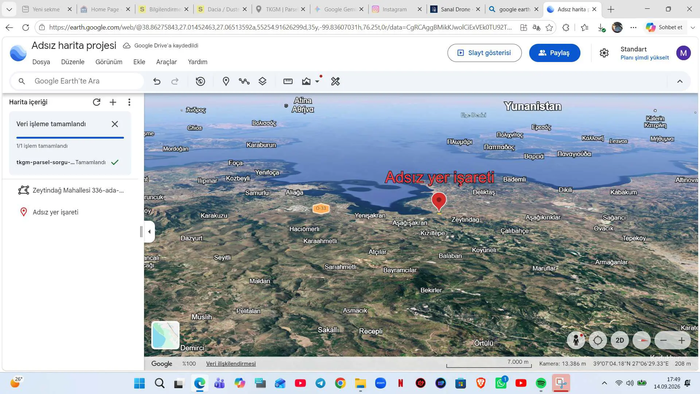Collapse the sidebar panel with the arrow handle
Screen dimensions: 700x394
[x=149, y=232]
